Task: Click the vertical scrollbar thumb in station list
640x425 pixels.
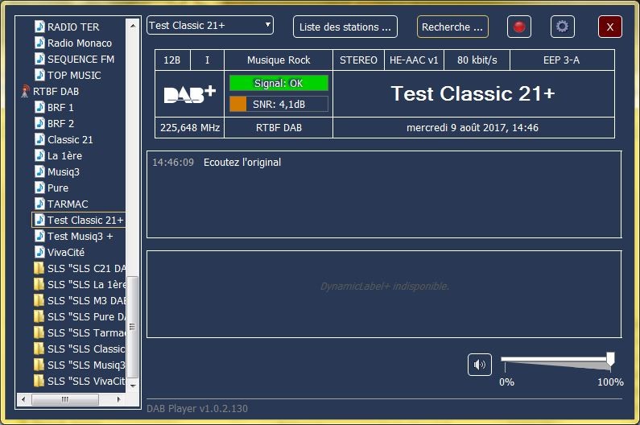Action: [x=133, y=327]
